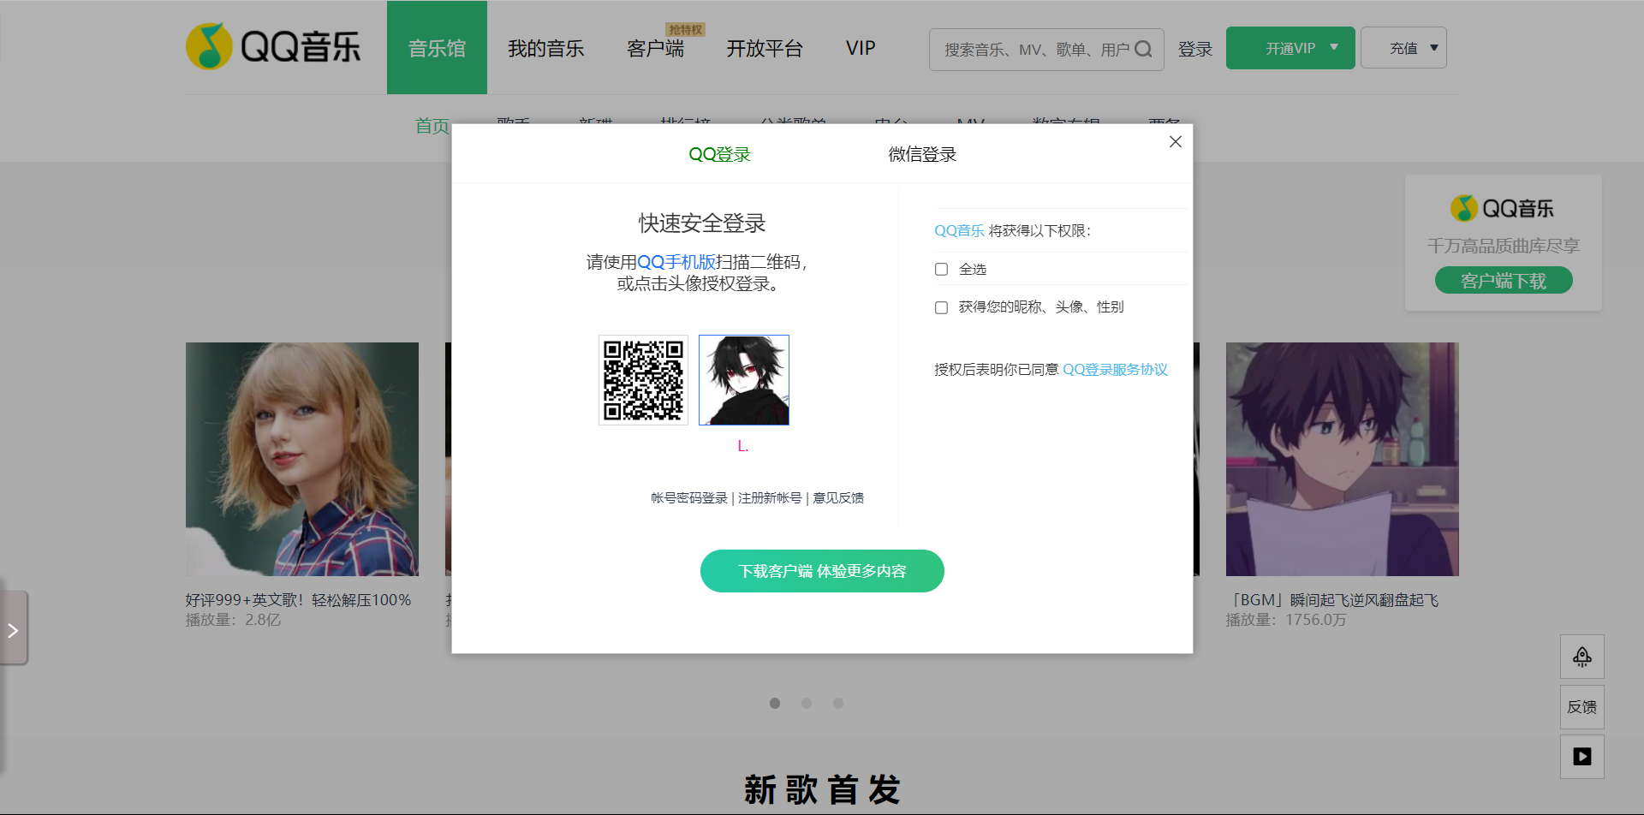Open 我的音乐 in the top navigation
This screenshot has height=815, width=1644.
[545, 48]
